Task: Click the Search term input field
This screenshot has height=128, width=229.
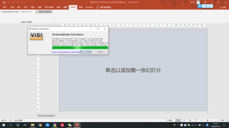Action: (27, 12)
